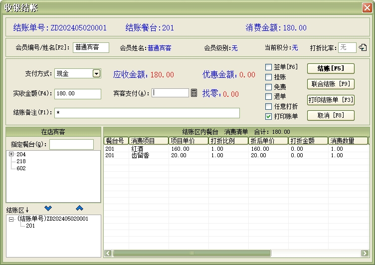Open calculator icon beside guest payment field
This screenshot has height=265, width=375.
click(194, 93)
